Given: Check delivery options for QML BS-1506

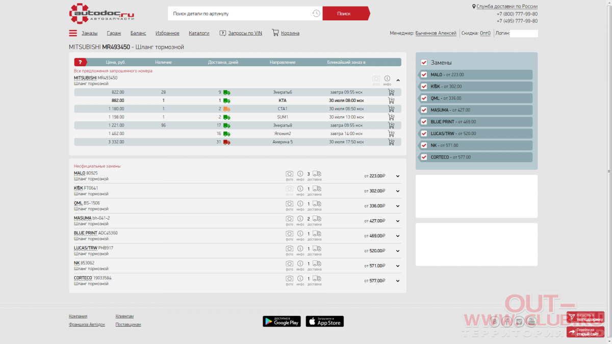Looking at the screenshot, I should pos(317,204).
